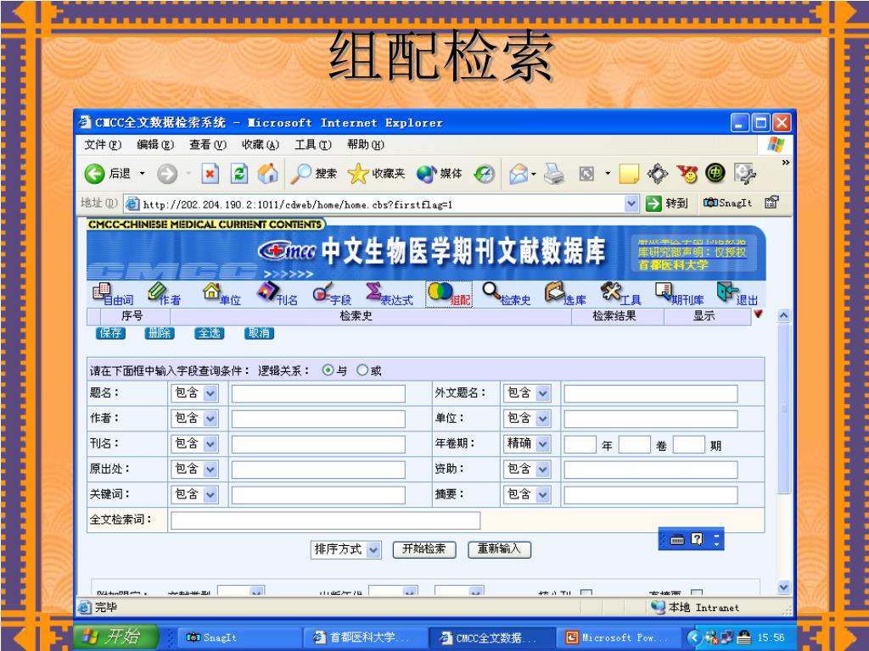
Task: Print the page with the printer icon
Action: click(553, 174)
